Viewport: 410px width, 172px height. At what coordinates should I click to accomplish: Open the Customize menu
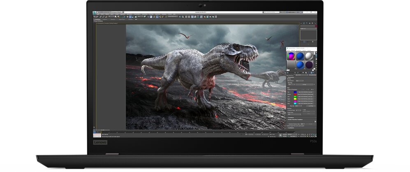pyautogui.click(x=158, y=14)
